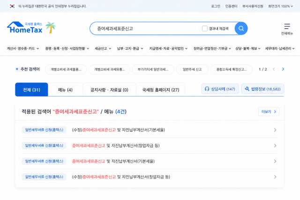Viewport: 300px width, 200px height.
Task: Click arrow on (수정) 창업자금 등 last row
Action: tap(275, 177)
